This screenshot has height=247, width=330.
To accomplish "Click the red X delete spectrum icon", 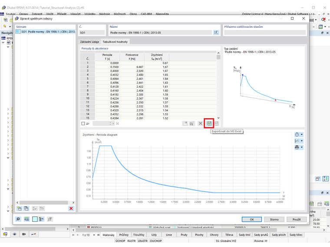I will (71, 208).
